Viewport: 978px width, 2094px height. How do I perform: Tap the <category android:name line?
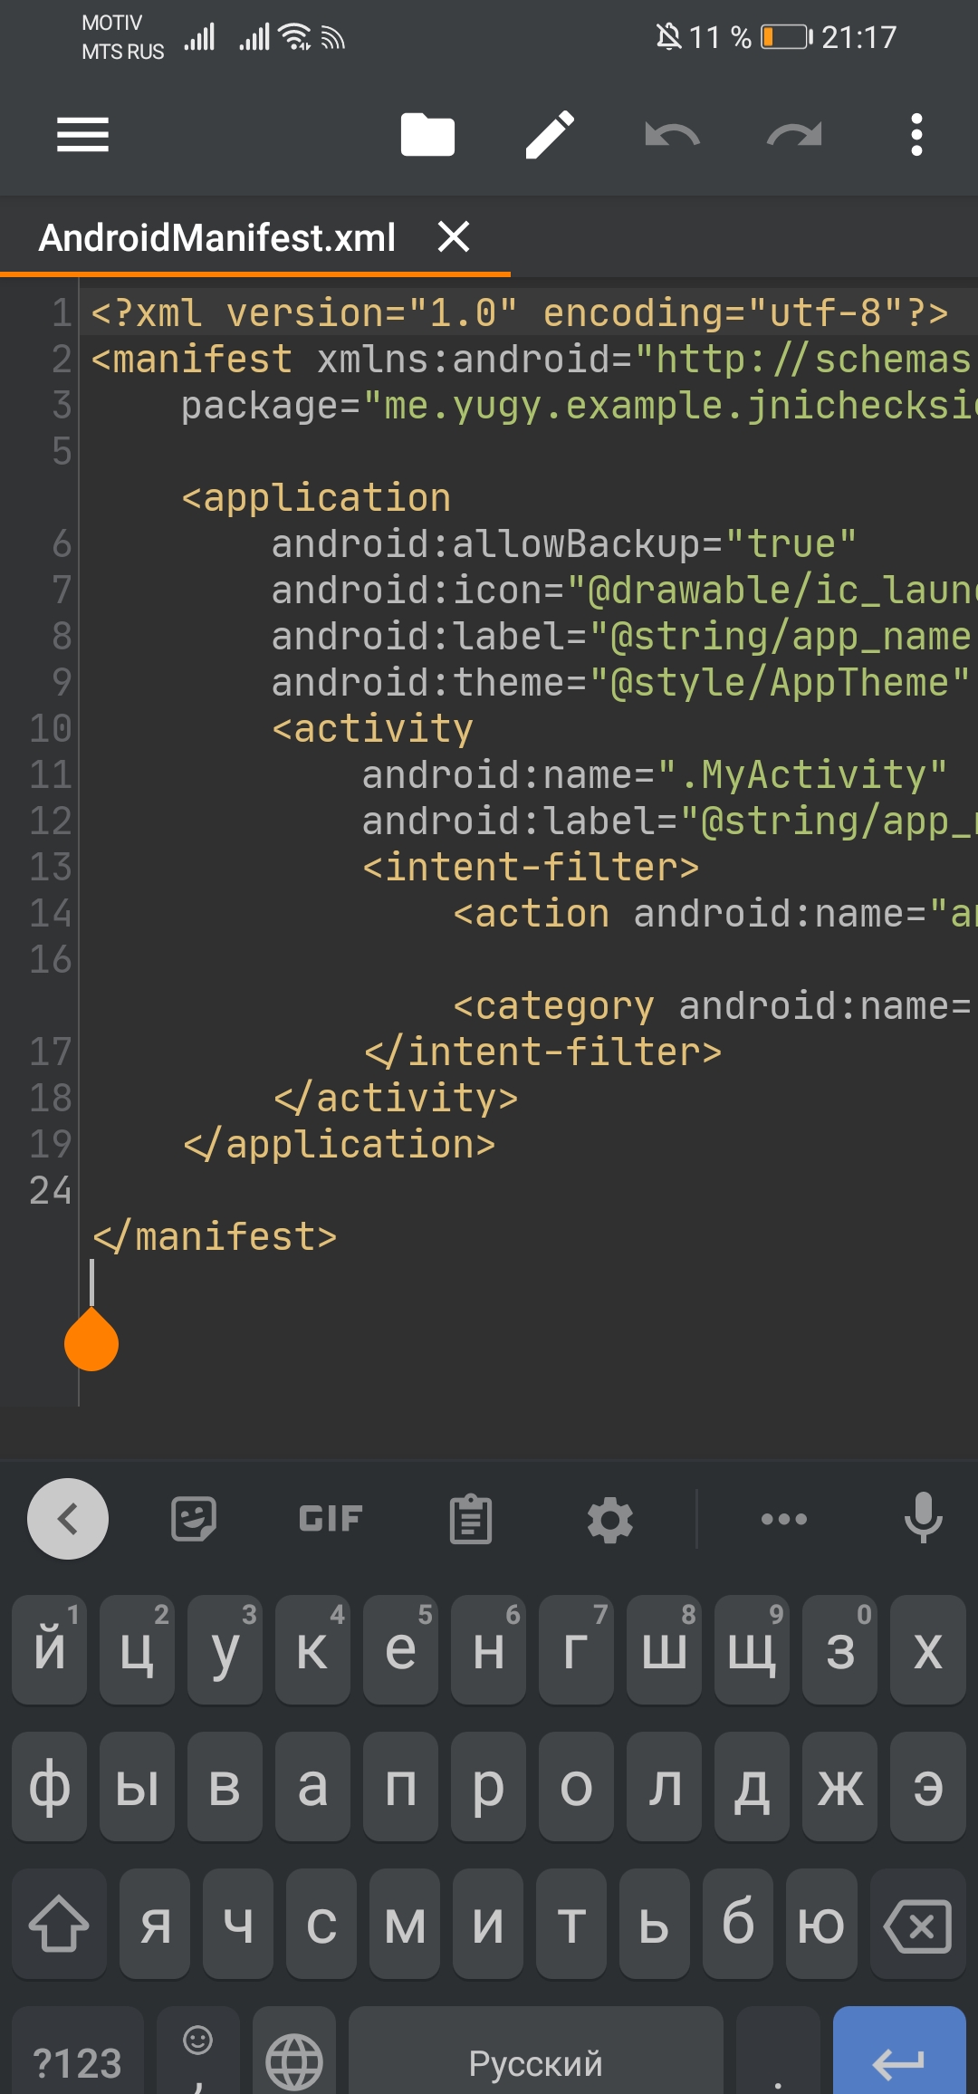712,1006
